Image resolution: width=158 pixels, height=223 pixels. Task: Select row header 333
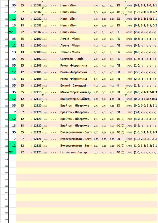point(6,219)
